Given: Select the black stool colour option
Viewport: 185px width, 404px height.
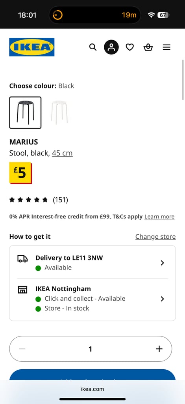Looking at the screenshot, I should 25,112.
